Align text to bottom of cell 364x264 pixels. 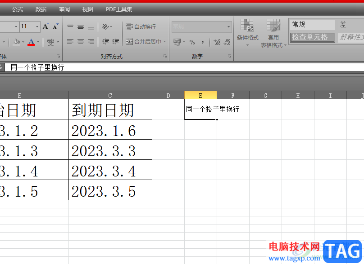[91, 27]
